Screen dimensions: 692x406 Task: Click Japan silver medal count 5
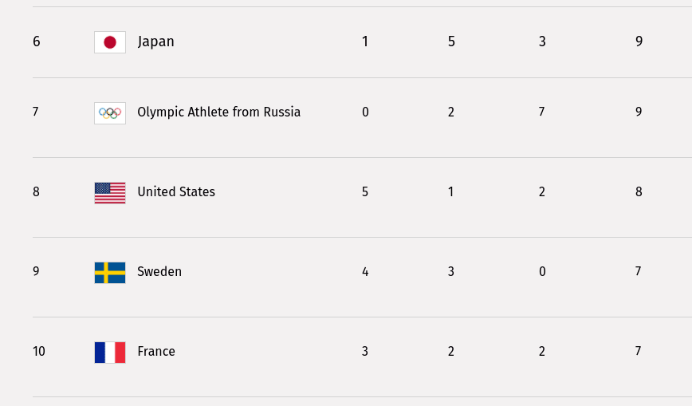tap(451, 41)
